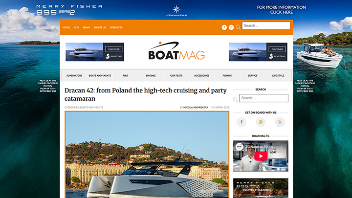The image size is (352, 198).
Task: Click the Facebook icon in the orange header
Action: point(224,27)
